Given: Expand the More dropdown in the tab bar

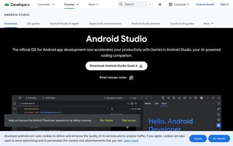Looking at the screenshot, I should [208, 23].
